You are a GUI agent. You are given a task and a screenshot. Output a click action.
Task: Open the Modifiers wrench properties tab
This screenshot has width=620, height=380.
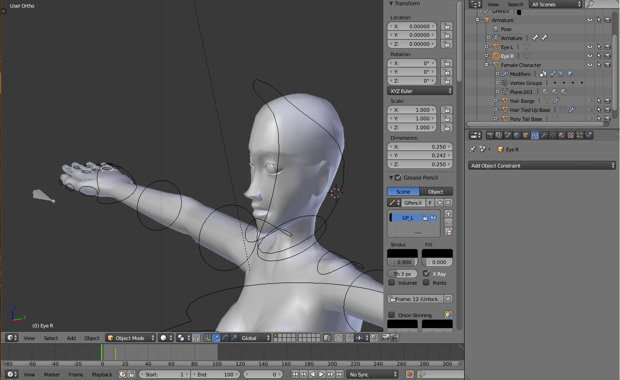pyautogui.click(x=544, y=135)
